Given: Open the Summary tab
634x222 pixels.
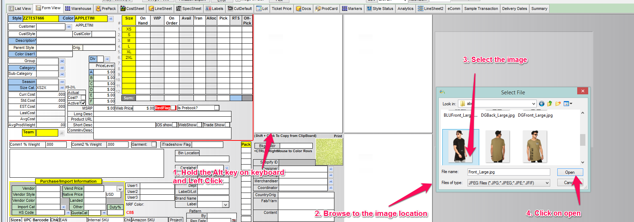Looking at the screenshot, I should point(539,9).
